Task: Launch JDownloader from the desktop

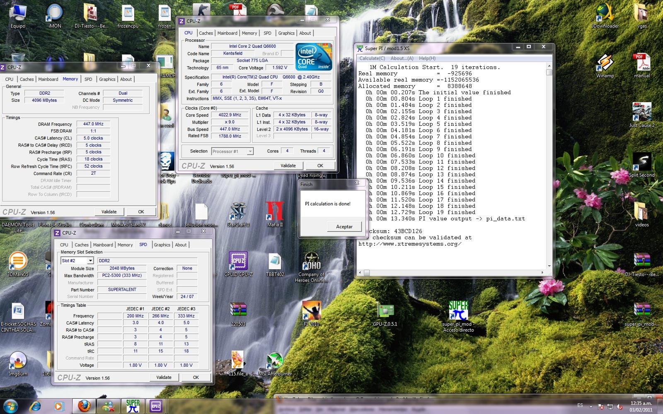Action: click(605, 16)
